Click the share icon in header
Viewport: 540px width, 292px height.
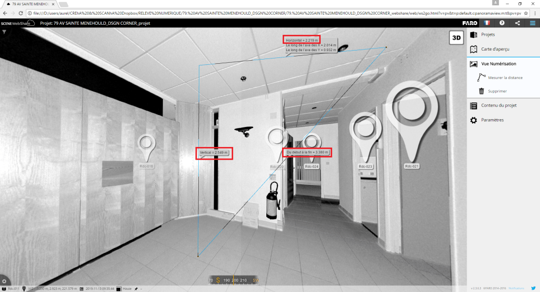pyautogui.click(x=517, y=23)
